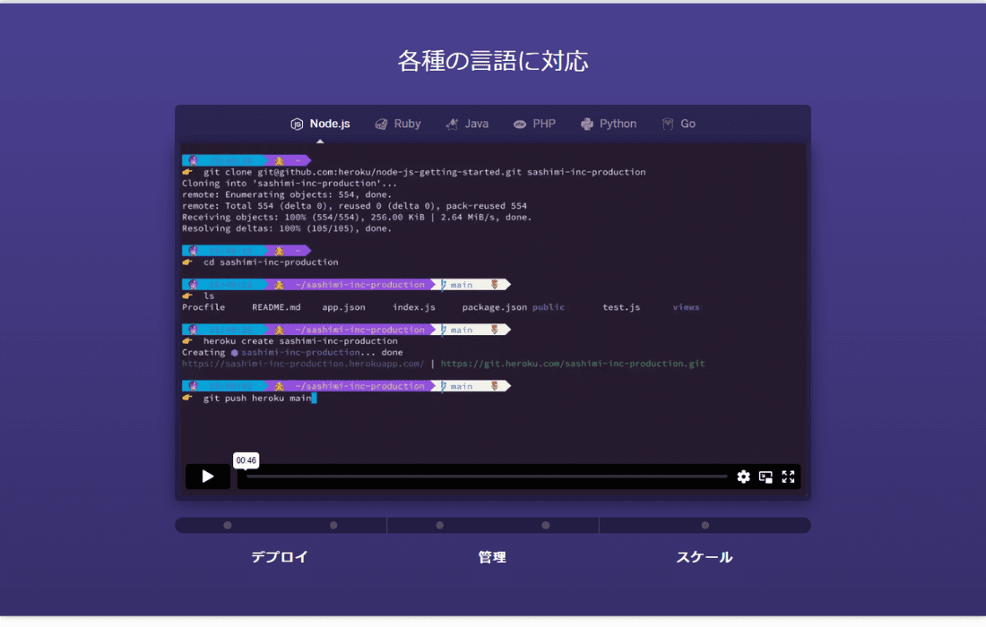Jump to the デプロイ section
Screen dimensions: 986x627
(x=280, y=556)
